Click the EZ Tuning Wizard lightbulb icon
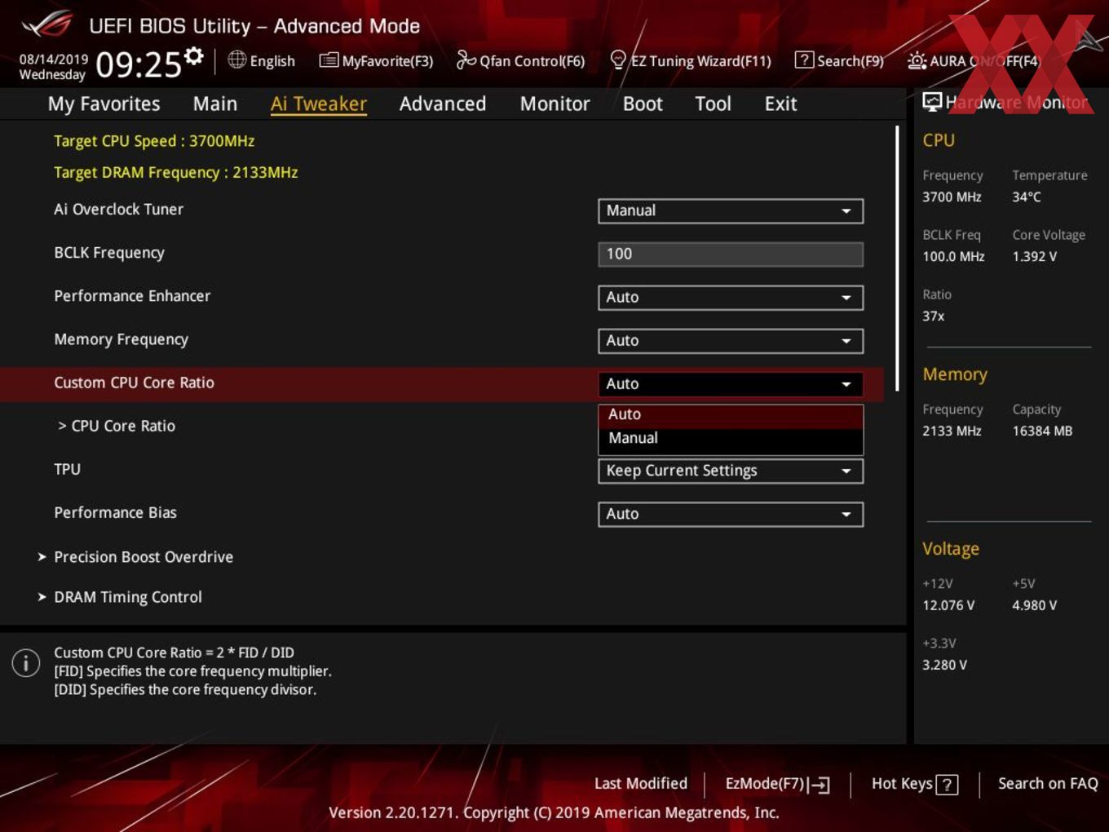Viewport: 1109px width, 832px height. (617, 60)
